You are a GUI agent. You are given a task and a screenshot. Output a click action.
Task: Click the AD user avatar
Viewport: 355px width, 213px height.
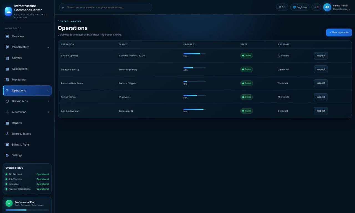click(x=327, y=7)
